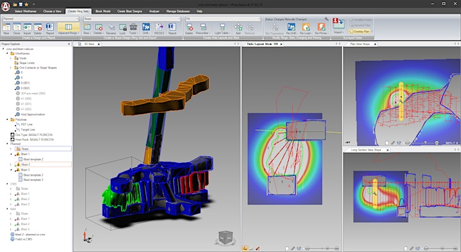
Task: Open the R4 ring combo box
Action: pyautogui.click(x=223, y=19)
